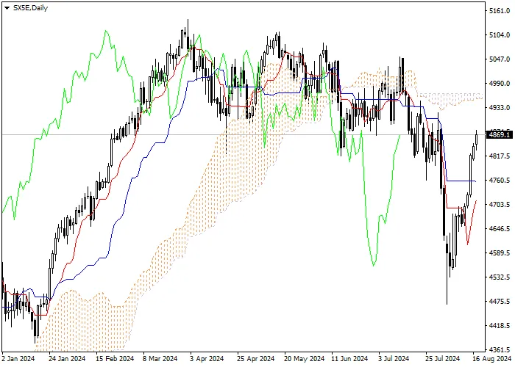This screenshot has height=367, width=515.
Task: Click the SX5E,Daily chart title
Action: click(x=30, y=8)
